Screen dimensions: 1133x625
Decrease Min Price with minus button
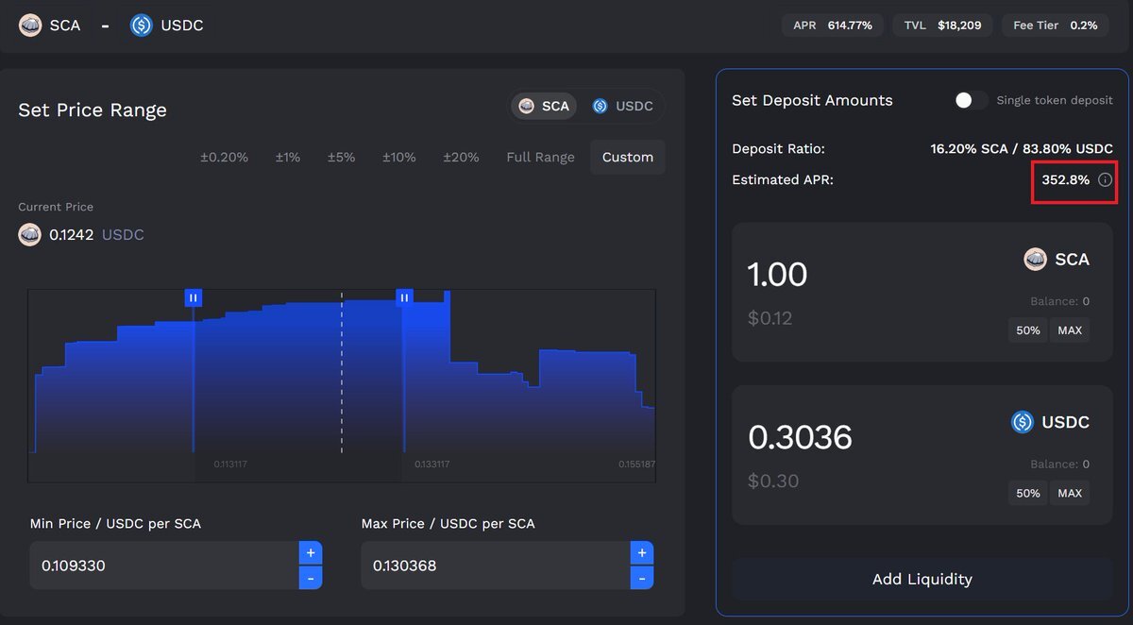click(x=311, y=578)
